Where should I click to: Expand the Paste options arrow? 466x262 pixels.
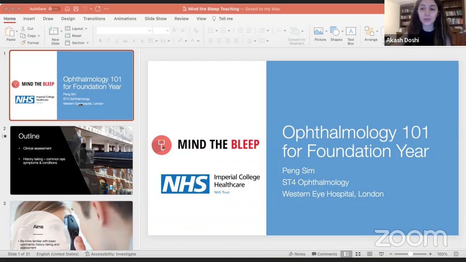coord(17,31)
